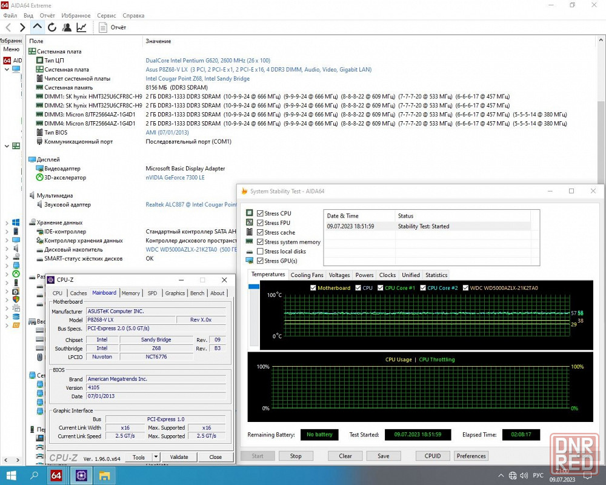Enable the Stress local disks checkbox
This screenshot has height=485, width=606.
coord(260,252)
